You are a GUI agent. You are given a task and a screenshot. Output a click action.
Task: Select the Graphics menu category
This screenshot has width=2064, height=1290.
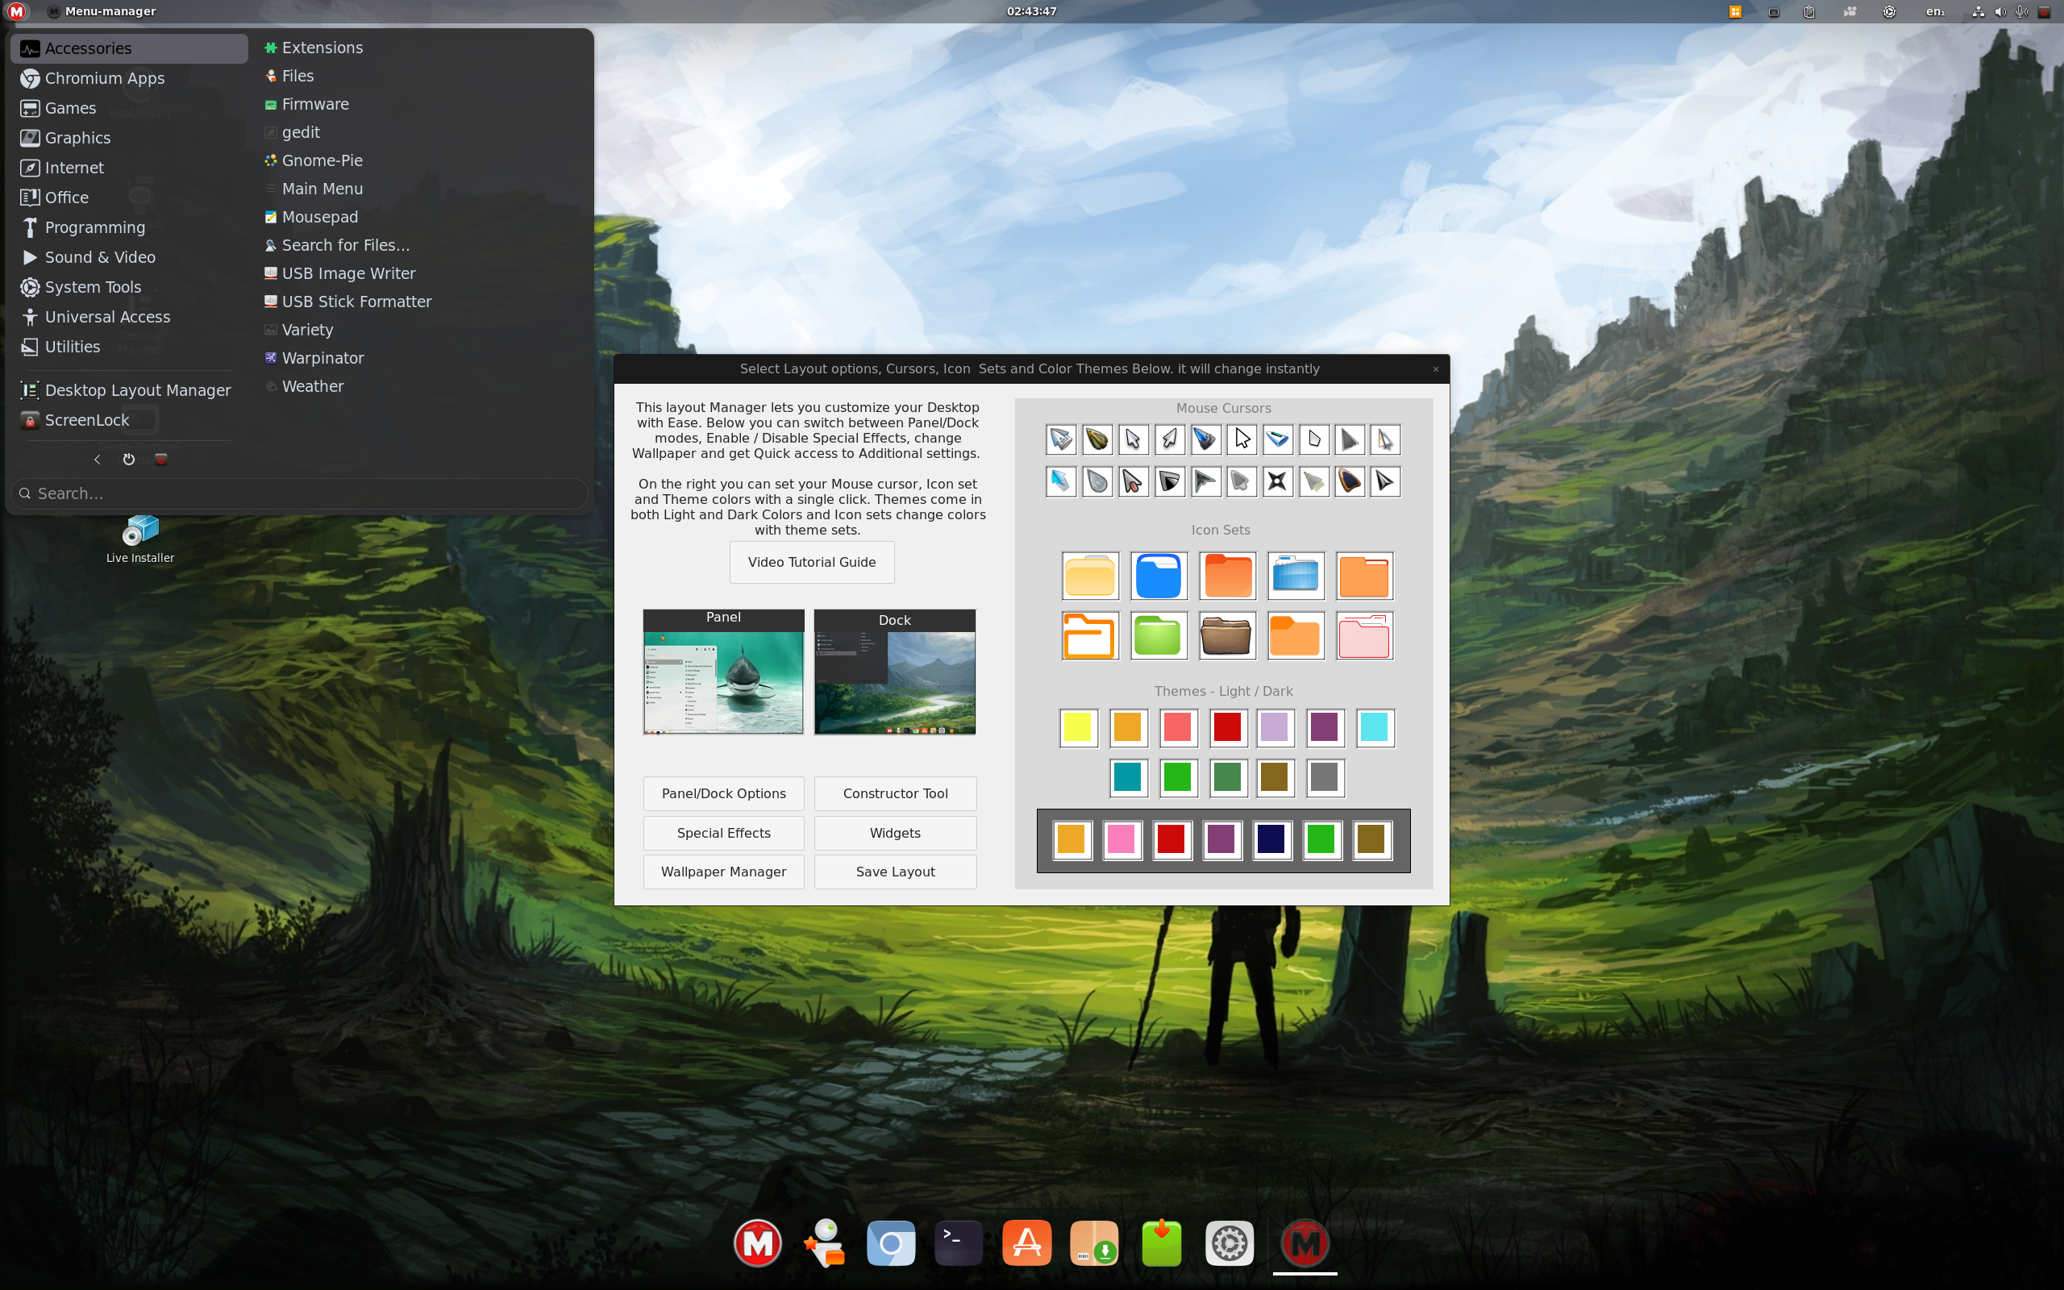[130, 138]
